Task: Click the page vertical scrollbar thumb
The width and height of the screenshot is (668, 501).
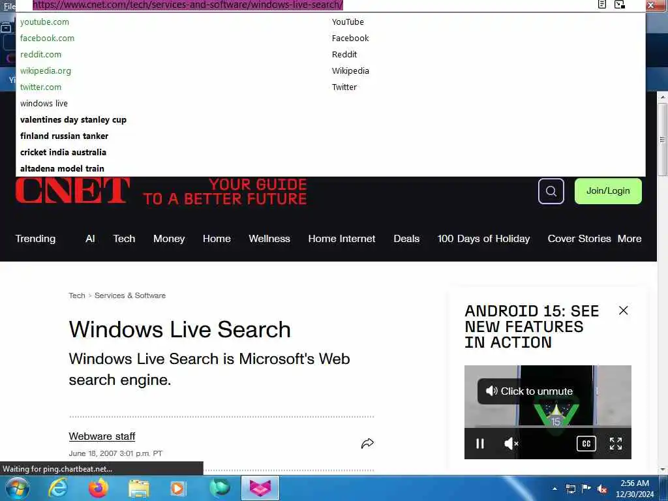Action: tap(663, 138)
